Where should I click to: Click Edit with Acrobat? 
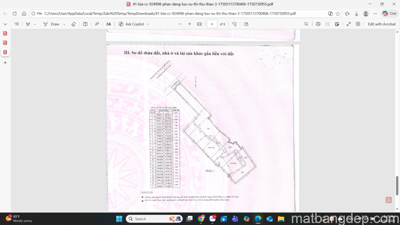(x=382, y=24)
